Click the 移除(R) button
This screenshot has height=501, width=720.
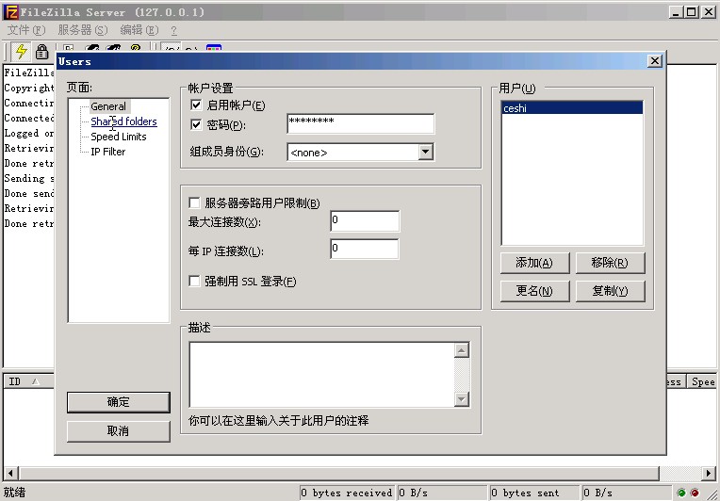click(611, 263)
